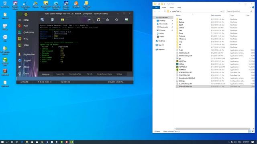Viewport: 257px width, 144px height.
Task: Click the yellow gear emblem beside Hydra's logo
Action: pos(26,14)
